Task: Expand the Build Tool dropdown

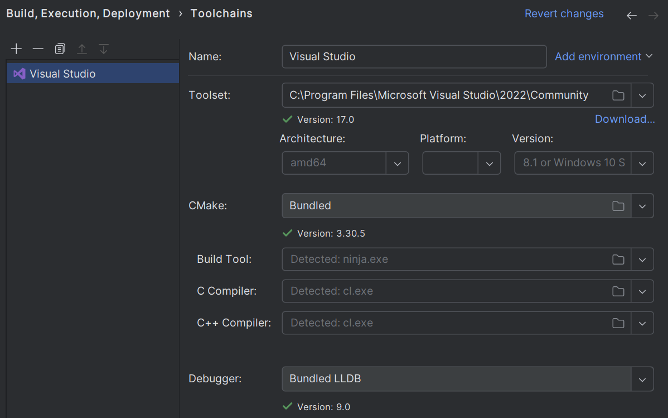Action: (x=642, y=260)
